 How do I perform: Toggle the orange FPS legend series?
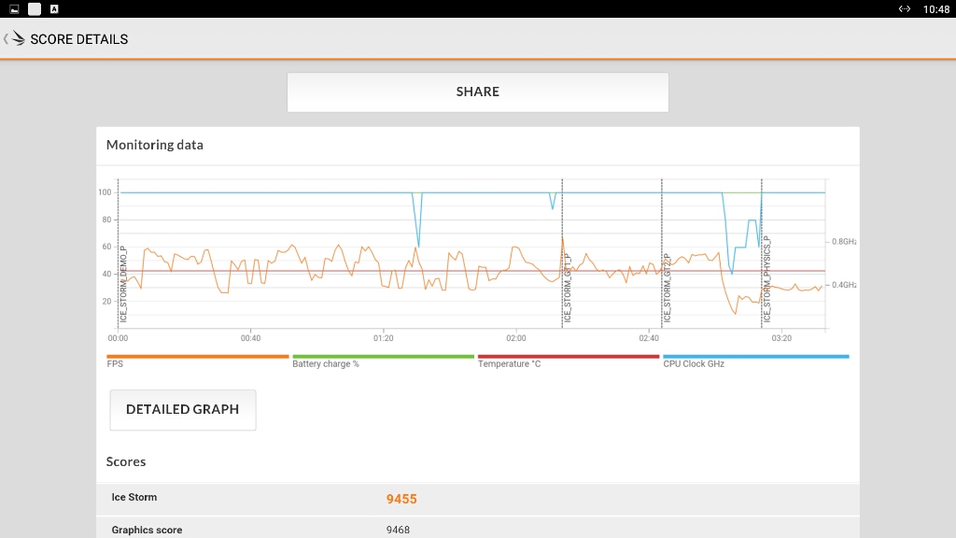pyautogui.click(x=198, y=361)
